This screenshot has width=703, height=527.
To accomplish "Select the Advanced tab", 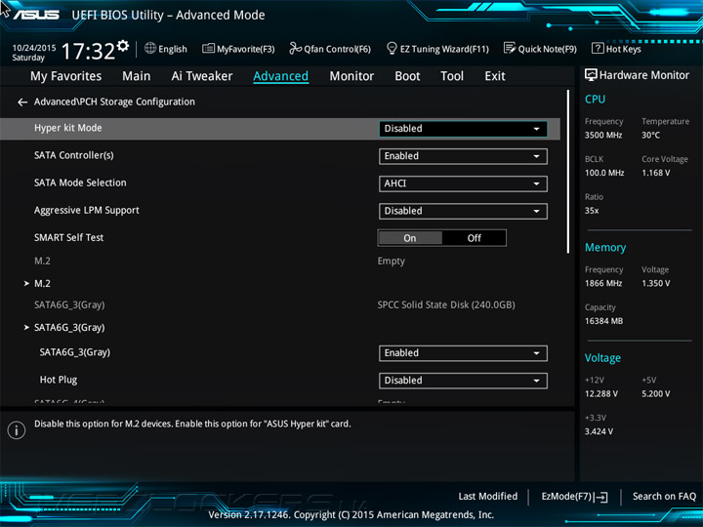I will click(280, 76).
